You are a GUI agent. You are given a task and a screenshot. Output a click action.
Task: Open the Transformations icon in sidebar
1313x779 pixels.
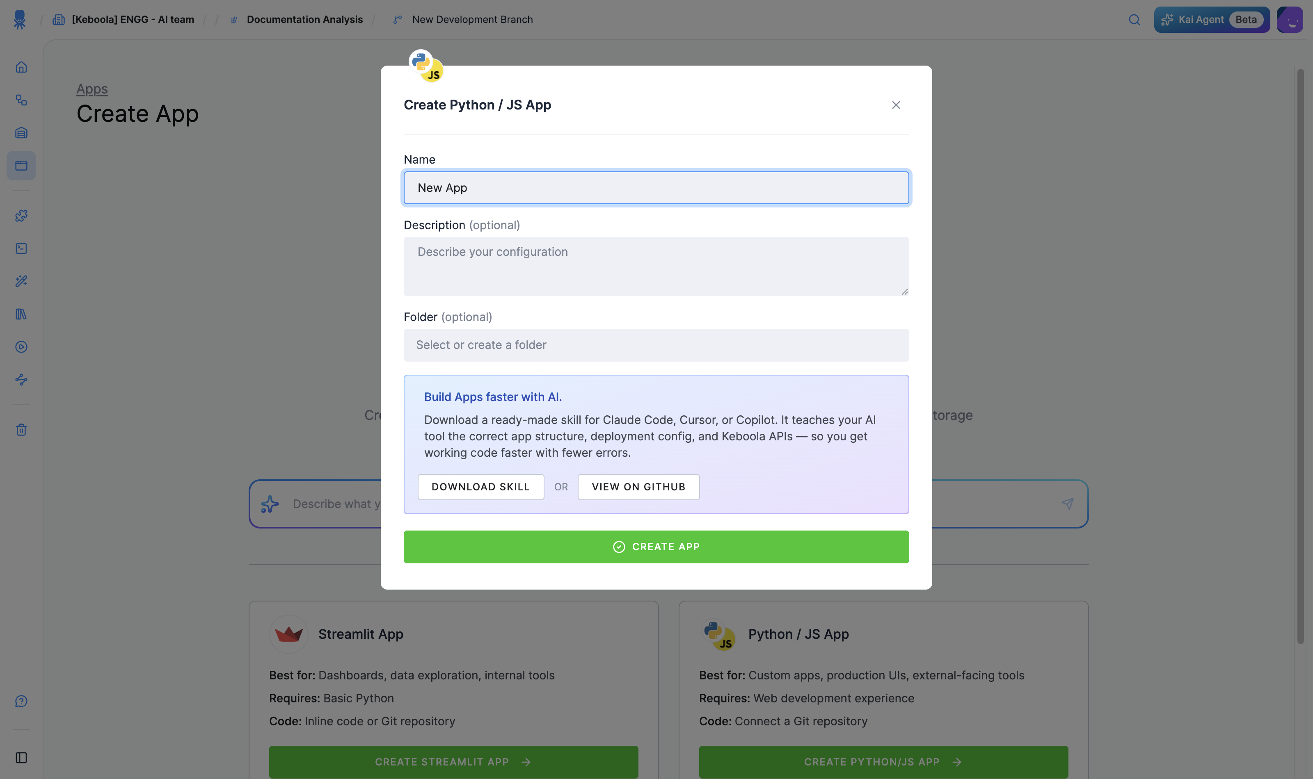click(21, 248)
